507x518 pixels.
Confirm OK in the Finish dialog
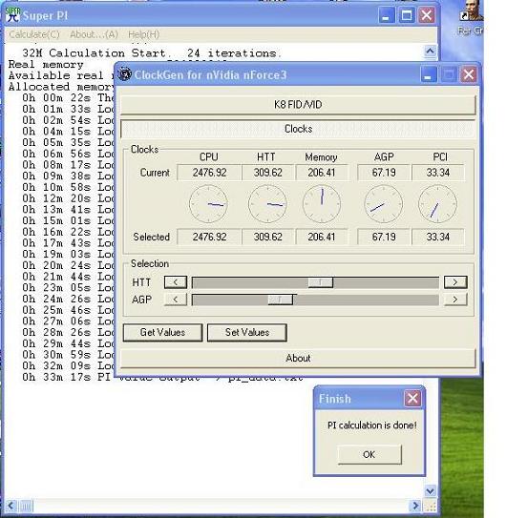(x=370, y=455)
